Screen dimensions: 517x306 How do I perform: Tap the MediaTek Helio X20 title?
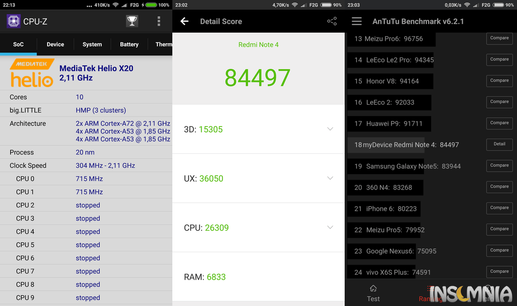click(x=96, y=68)
